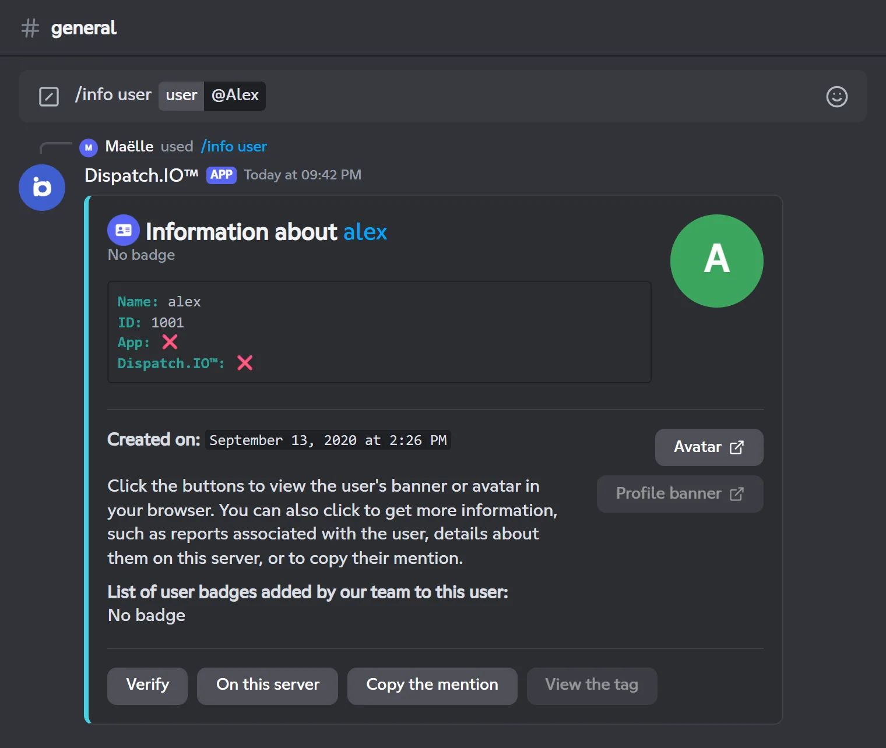Image resolution: width=886 pixels, height=748 pixels.
Task: Click the /info user command link
Action: pyautogui.click(x=234, y=147)
